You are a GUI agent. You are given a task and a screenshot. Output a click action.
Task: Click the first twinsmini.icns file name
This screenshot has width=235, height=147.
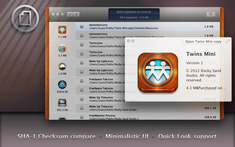pos(98,25)
